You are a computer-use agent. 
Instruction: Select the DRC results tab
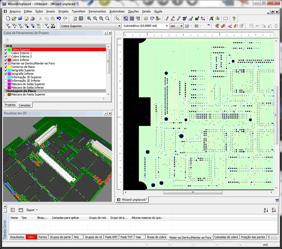pos(31,237)
